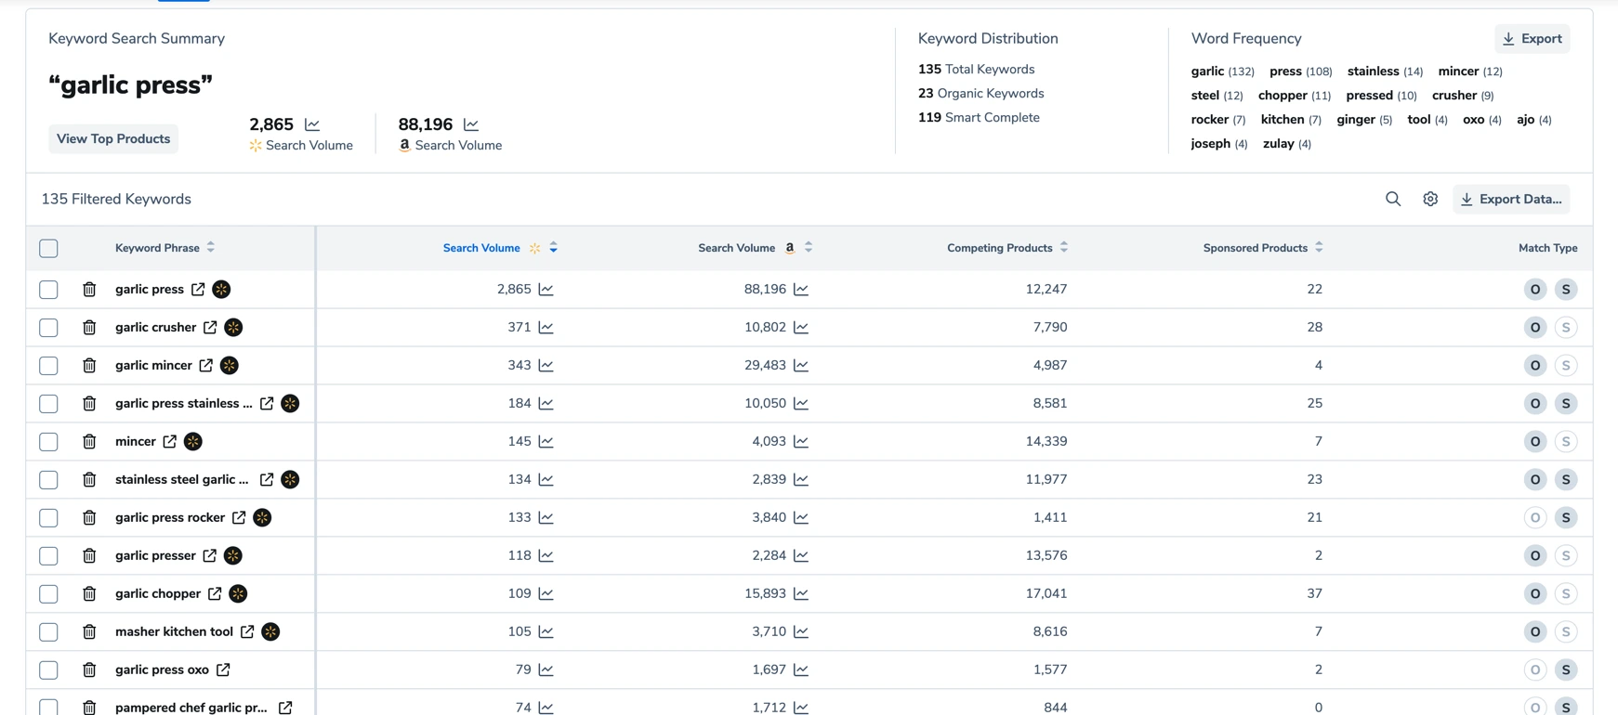Sort by Competing Products column
Screen dimensions: 1618x715
coord(1064,248)
